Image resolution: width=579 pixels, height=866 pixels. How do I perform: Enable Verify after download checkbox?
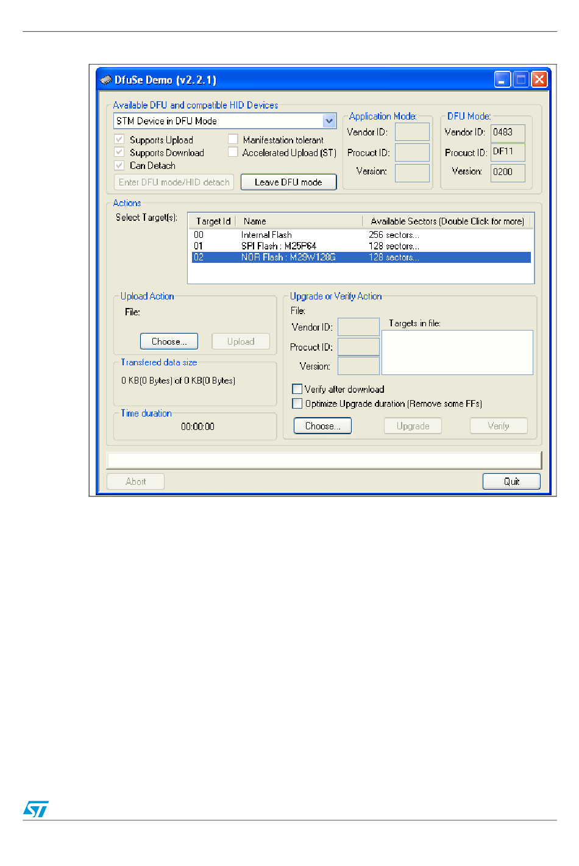pyautogui.click(x=297, y=389)
